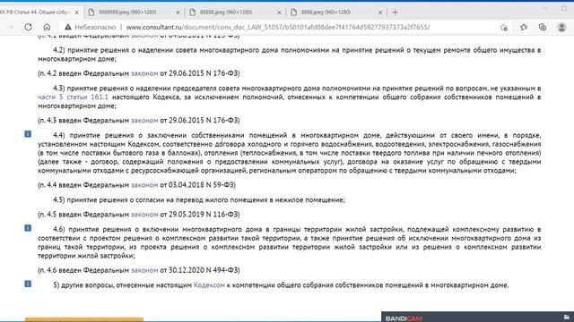This screenshot has width=574, height=322.
Task: Add this page to favorites star
Action: pos(504,27)
